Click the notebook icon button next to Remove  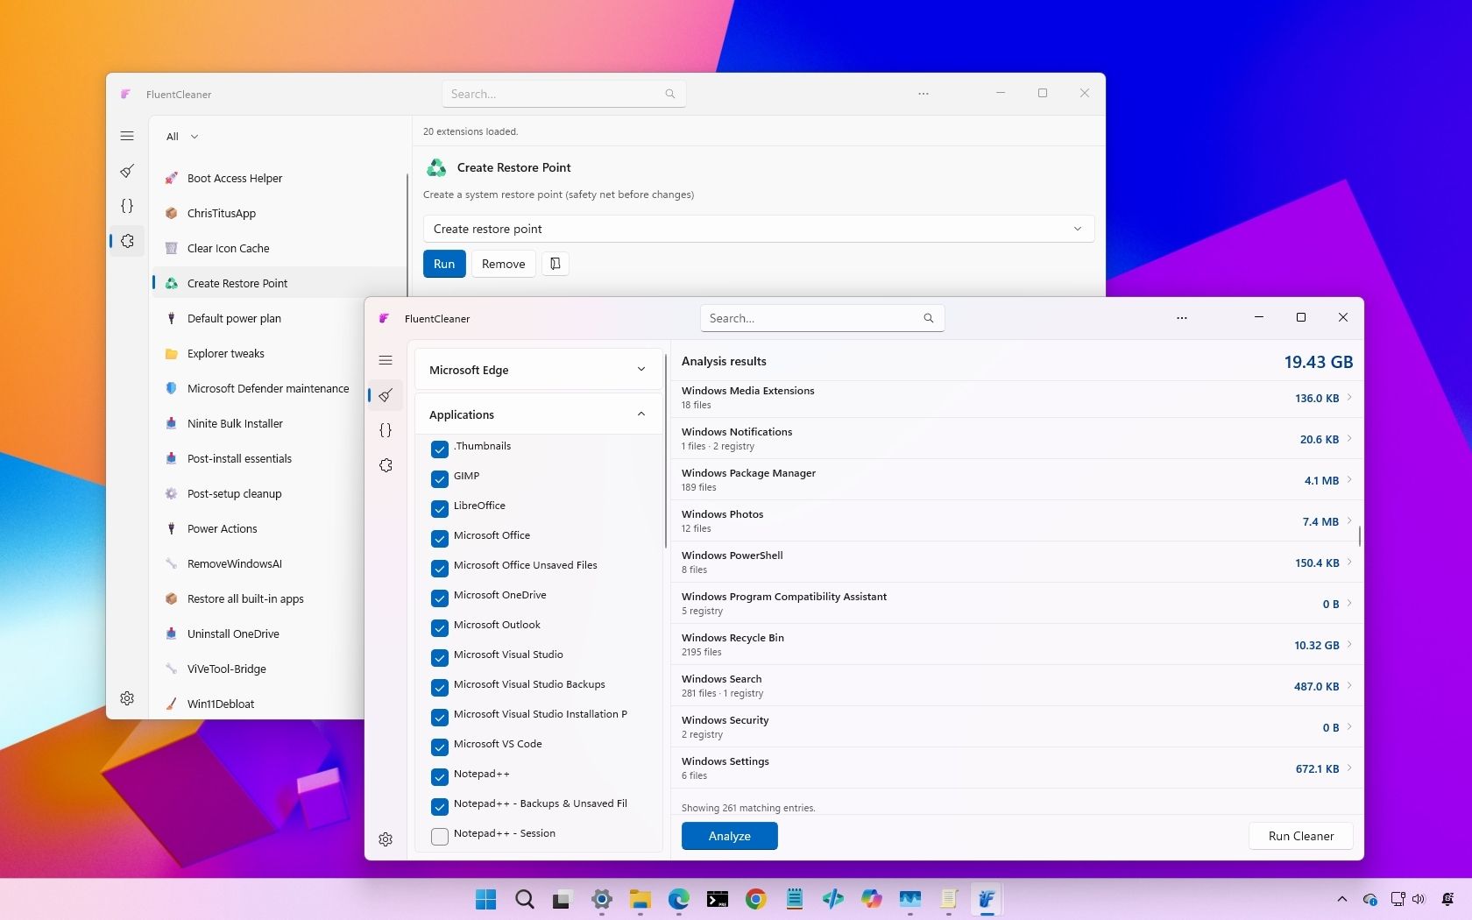point(556,264)
